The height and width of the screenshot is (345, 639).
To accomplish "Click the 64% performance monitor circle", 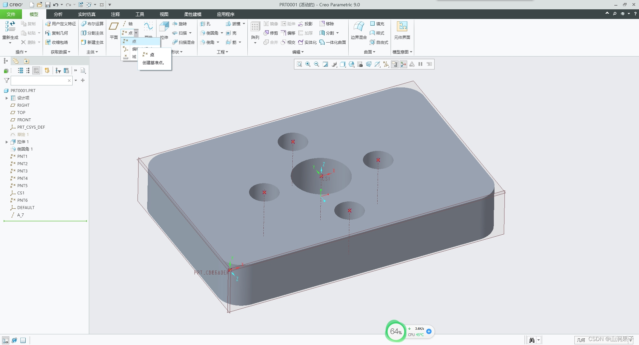I will click(396, 331).
